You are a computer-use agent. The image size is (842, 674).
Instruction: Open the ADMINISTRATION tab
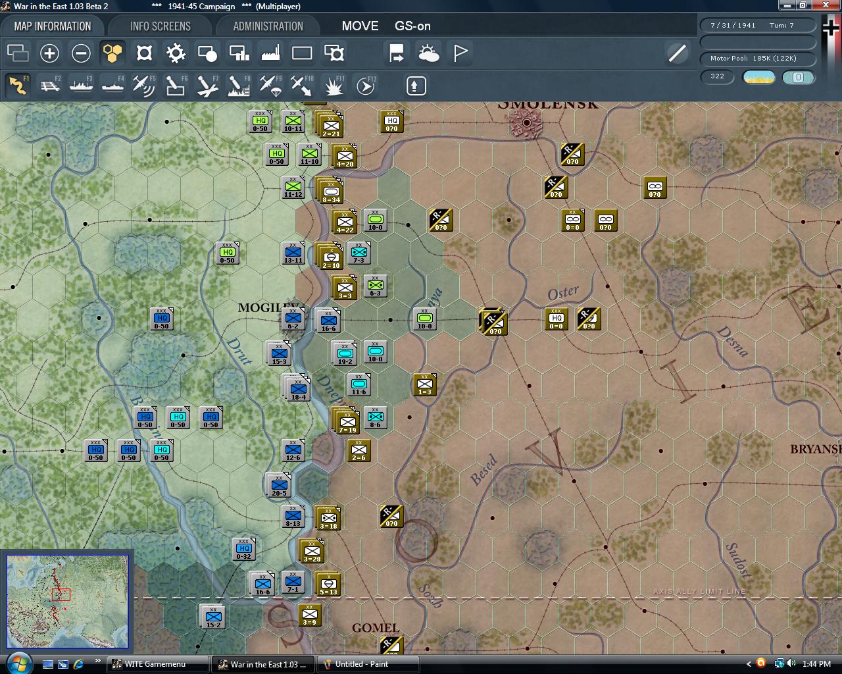267,26
